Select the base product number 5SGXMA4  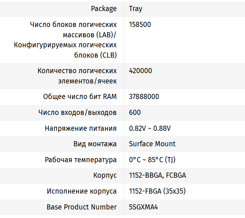143,207
